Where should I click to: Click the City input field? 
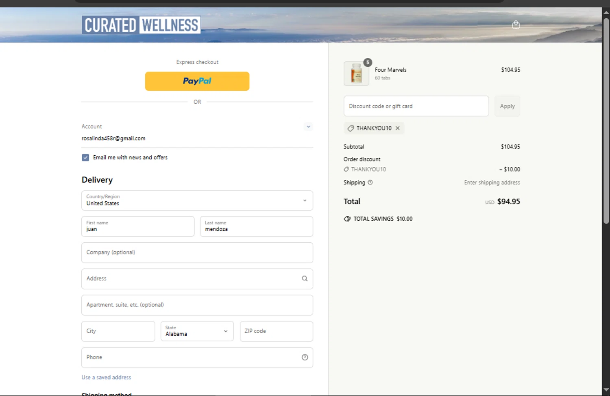[118, 331]
